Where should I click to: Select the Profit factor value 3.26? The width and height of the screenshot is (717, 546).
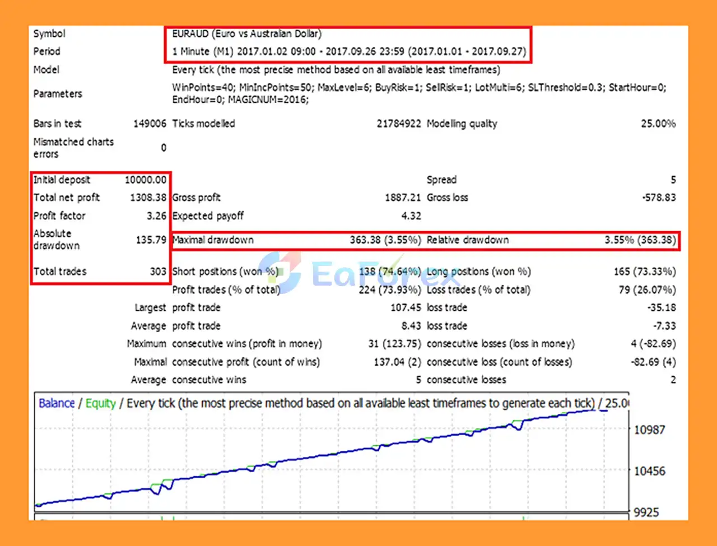[156, 216]
